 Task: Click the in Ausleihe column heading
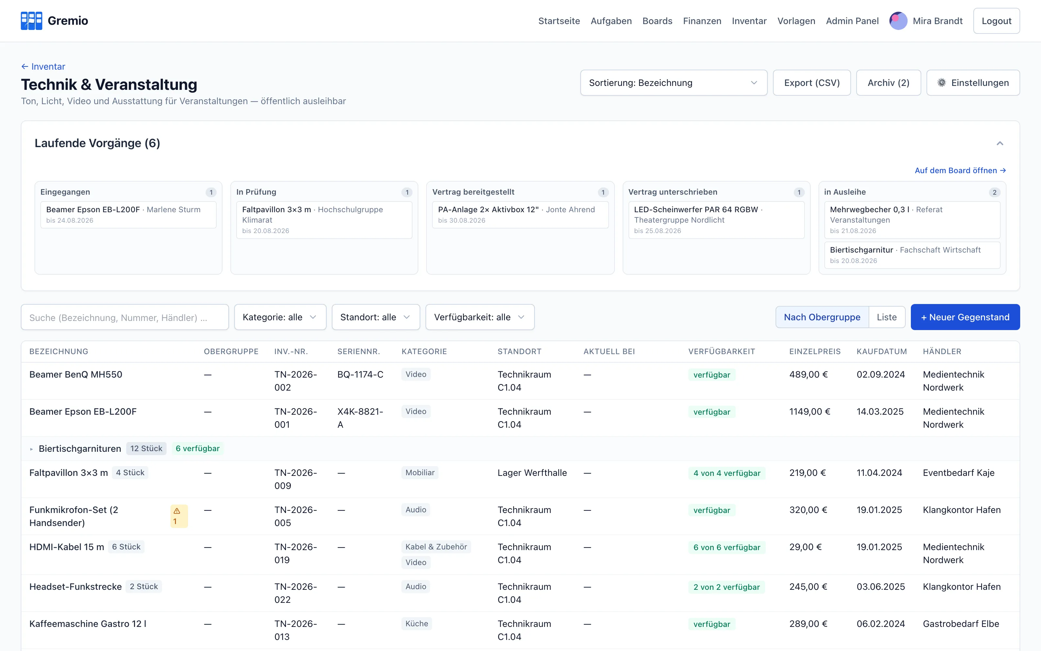(845, 192)
